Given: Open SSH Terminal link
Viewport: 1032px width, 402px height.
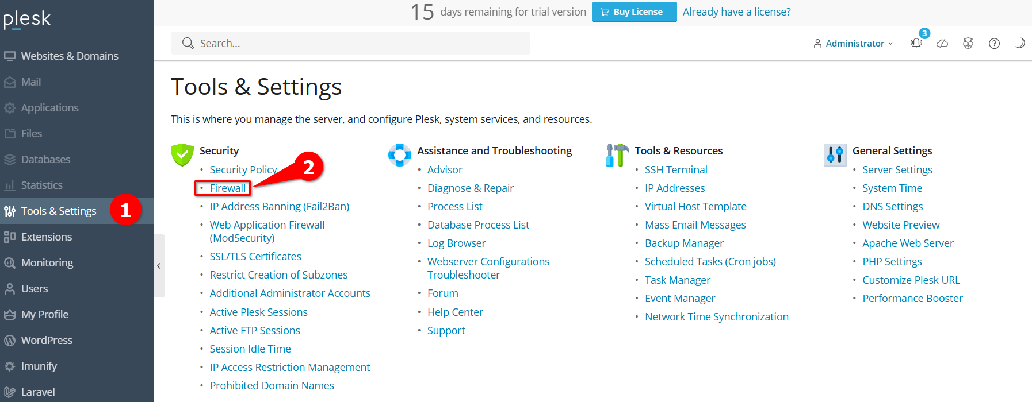Looking at the screenshot, I should 676,170.
